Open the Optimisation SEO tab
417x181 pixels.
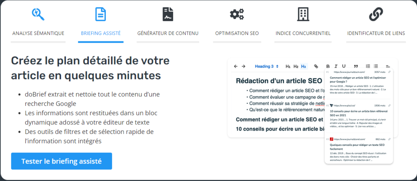tap(237, 33)
